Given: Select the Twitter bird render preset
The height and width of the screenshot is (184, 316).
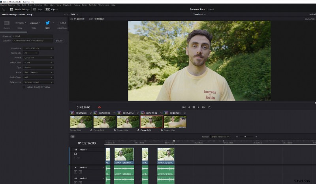Looking at the screenshot, I should (47, 23).
